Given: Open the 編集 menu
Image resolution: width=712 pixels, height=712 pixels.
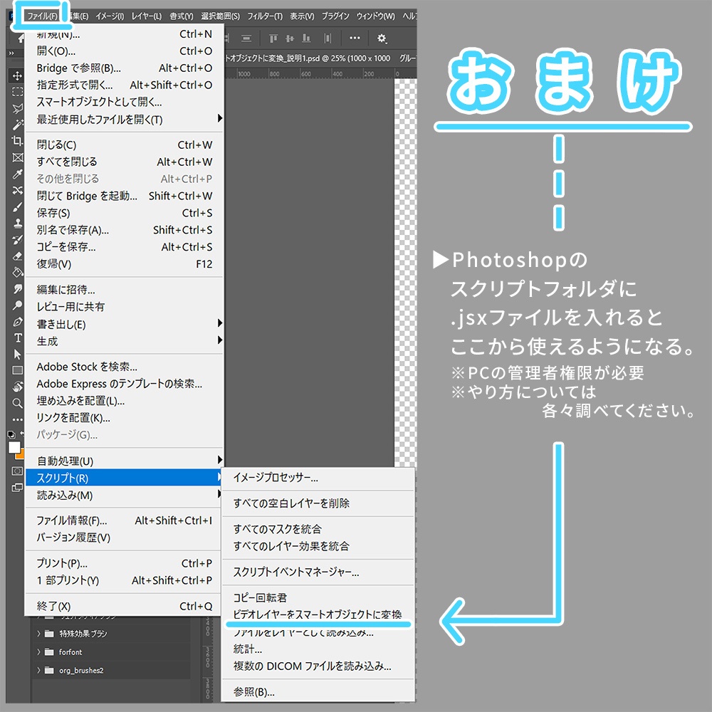Looking at the screenshot, I should 78,15.
